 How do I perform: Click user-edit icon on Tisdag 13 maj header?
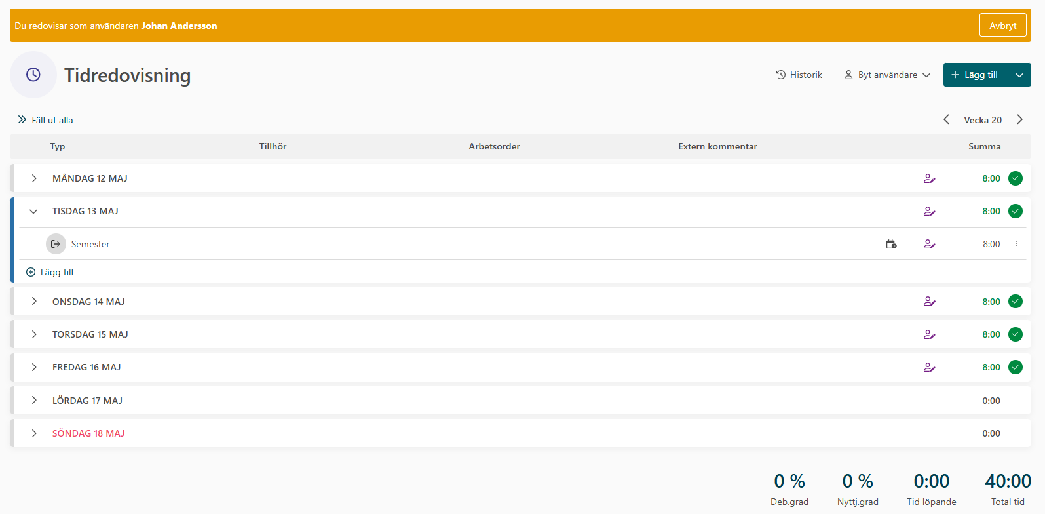tap(929, 211)
